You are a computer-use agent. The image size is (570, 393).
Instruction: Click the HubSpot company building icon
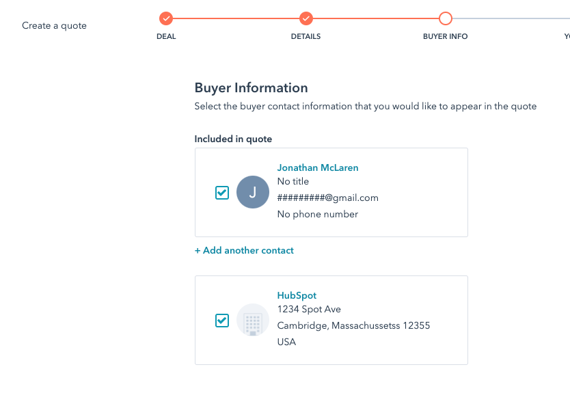pyautogui.click(x=253, y=320)
